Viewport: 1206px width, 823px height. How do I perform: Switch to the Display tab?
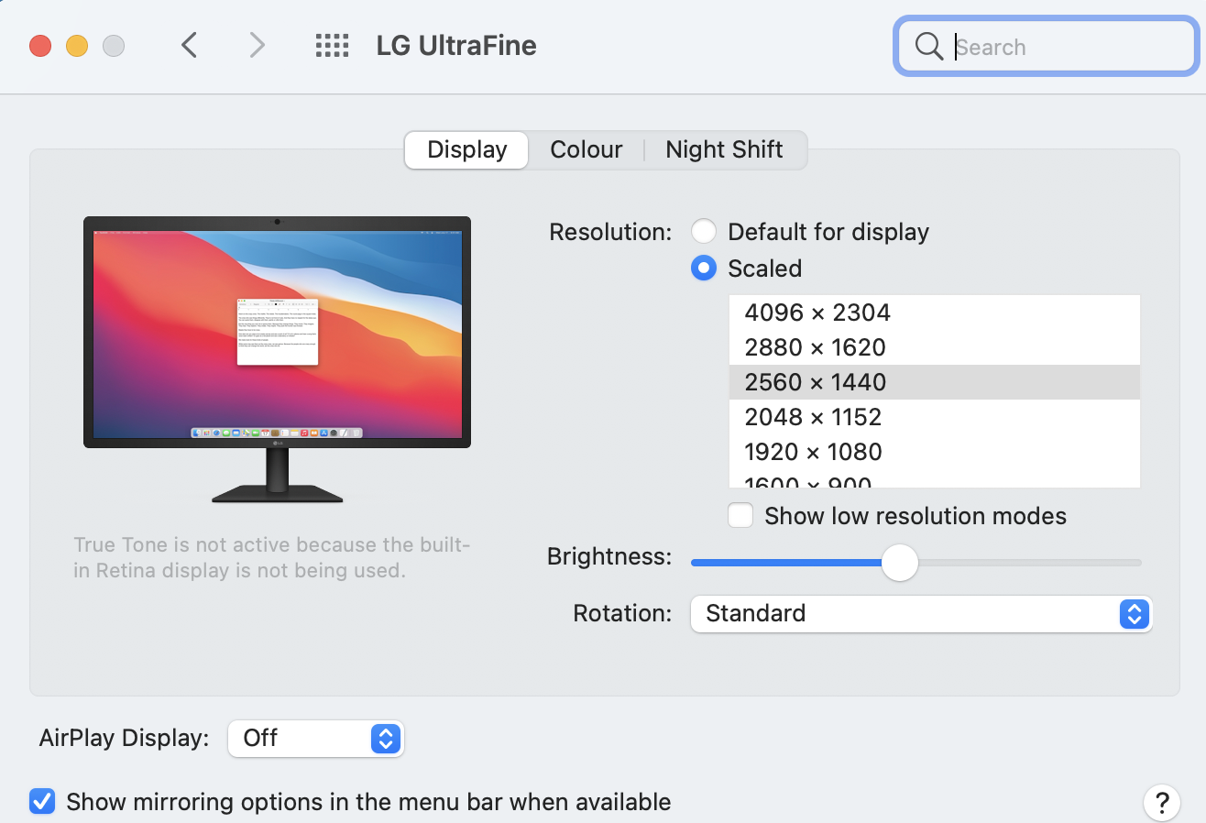[x=466, y=149]
